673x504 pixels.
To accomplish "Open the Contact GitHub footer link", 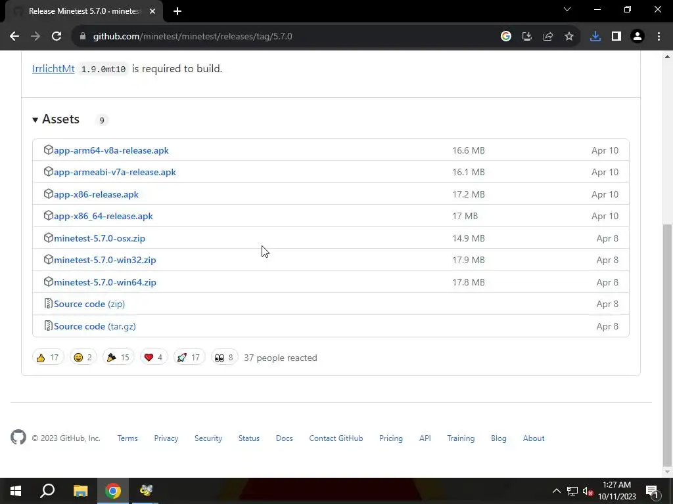I will (x=336, y=438).
